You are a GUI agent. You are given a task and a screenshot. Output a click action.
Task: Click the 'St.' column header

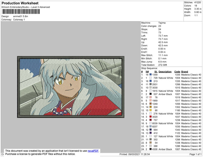pos(156,72)
